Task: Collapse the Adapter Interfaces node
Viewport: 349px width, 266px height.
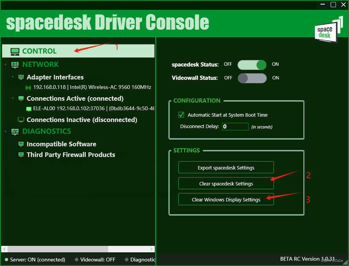Action: (13, 76)
